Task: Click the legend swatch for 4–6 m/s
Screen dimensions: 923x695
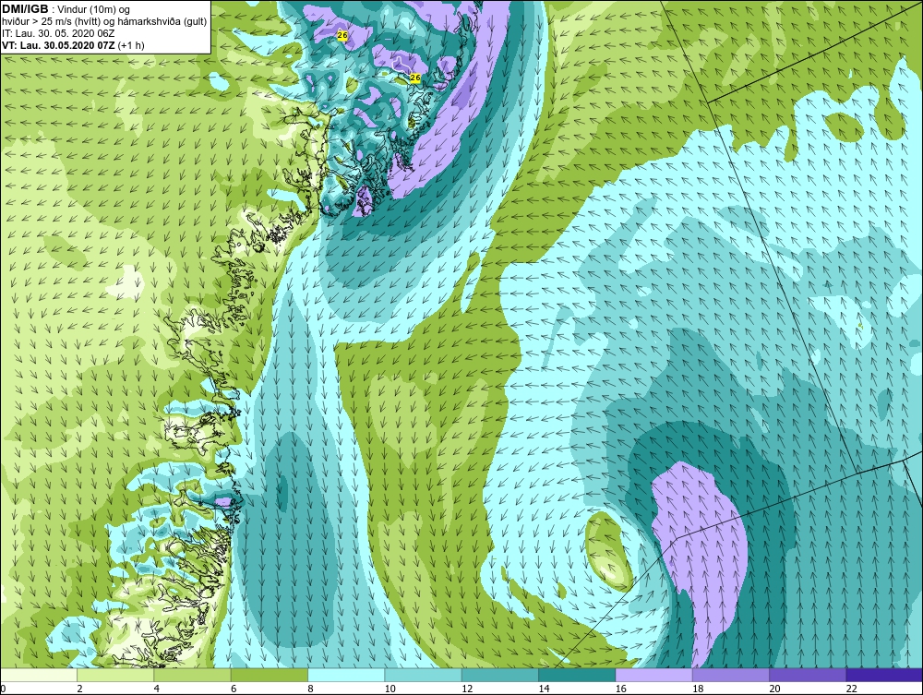Action: tap(193, 675)
